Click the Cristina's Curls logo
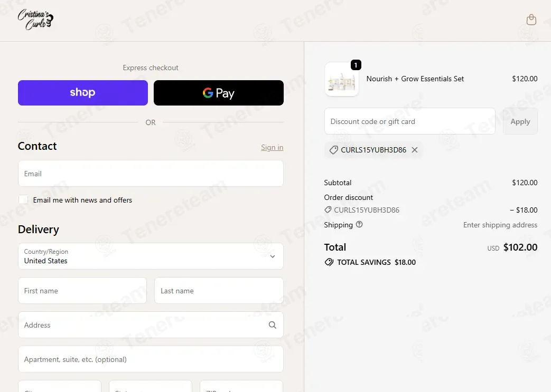Screen dimensions: 551x392 pyautogui.click(x=35, y=20)
